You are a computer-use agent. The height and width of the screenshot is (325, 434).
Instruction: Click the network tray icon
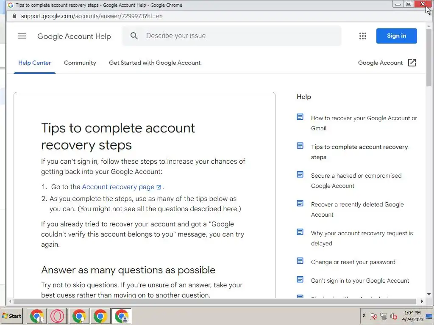click(383, 316)
